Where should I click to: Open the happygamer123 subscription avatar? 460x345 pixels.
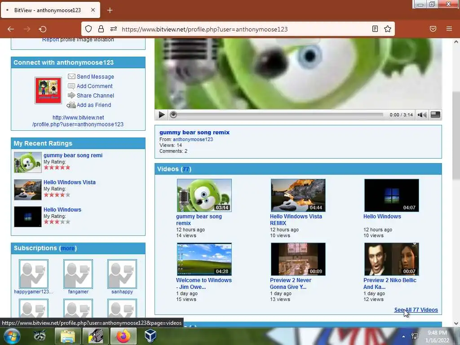point(33,274)
